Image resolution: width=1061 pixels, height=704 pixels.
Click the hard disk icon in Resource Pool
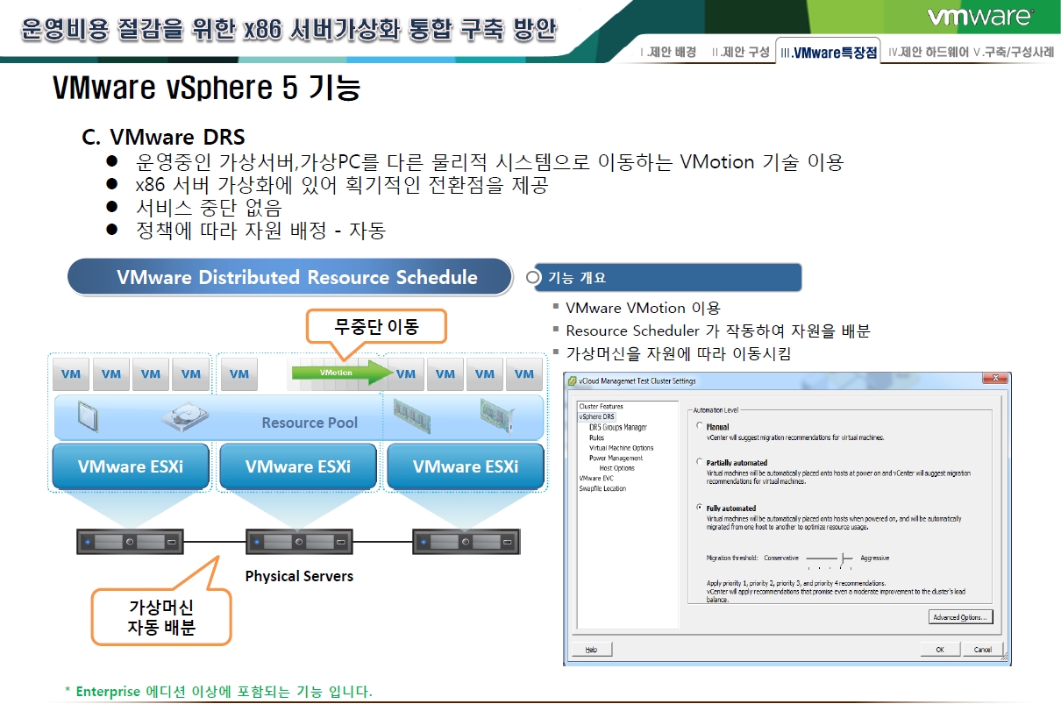[x=183, y=418]
